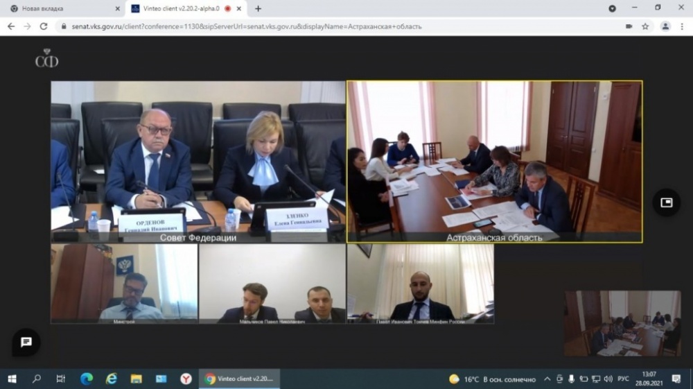The width and height of the screenshot is (693, 389).
Task: Close the Новая вкладка tab
Action: click(x=118, y=8)
